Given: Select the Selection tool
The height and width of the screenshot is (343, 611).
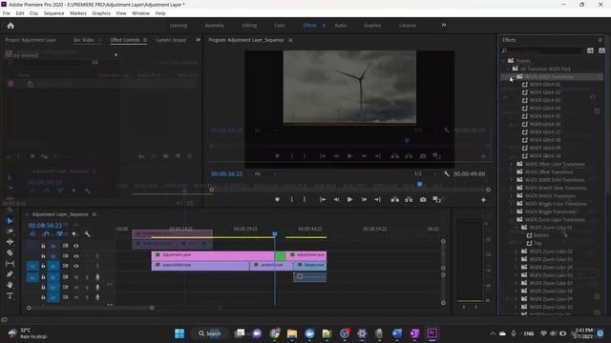Looking at the screenshot, I should 11,221.
